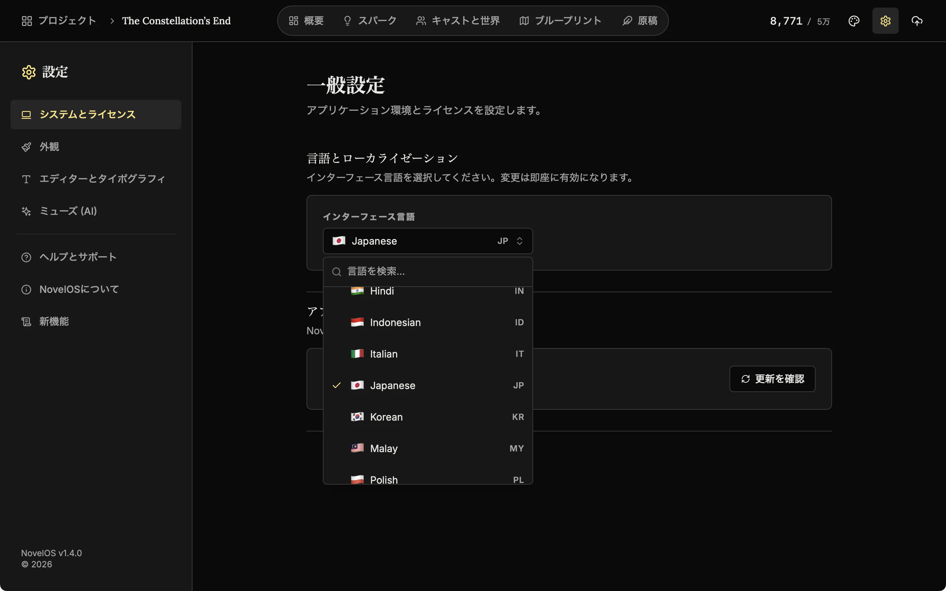
Task: Open the 原稿 tab
Action: (x=640, y=21)
